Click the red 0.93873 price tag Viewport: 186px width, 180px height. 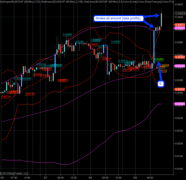pos(178,25)
